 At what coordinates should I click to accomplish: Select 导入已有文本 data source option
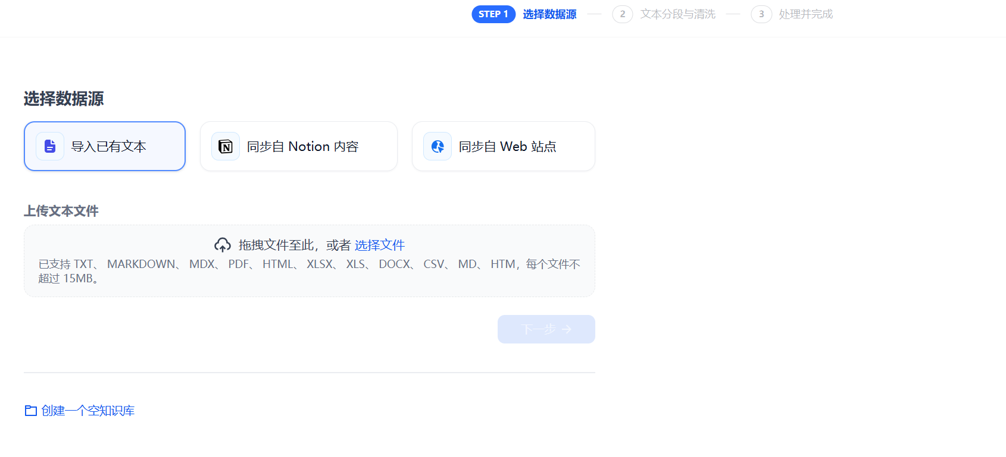(105, 146)
